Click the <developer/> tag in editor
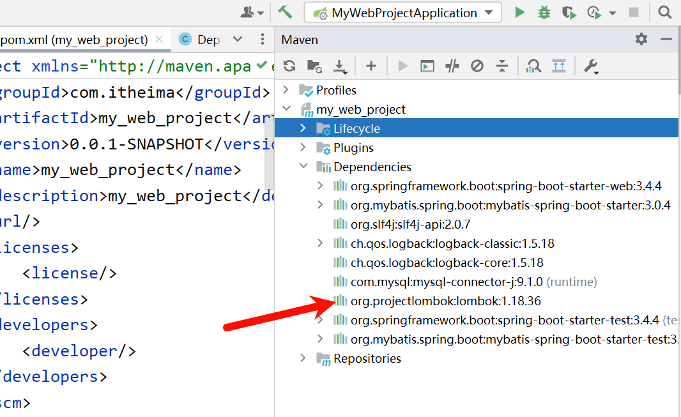The image size is (681, 417). [x=79, y=351]
